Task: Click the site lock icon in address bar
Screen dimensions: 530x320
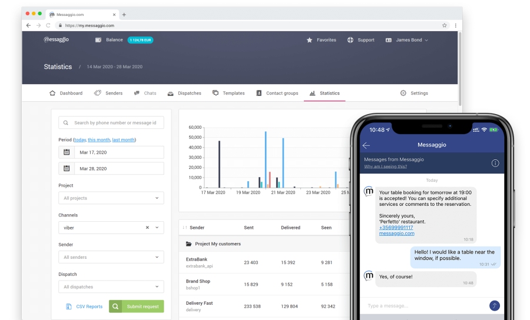Action: tap(60, 25)
